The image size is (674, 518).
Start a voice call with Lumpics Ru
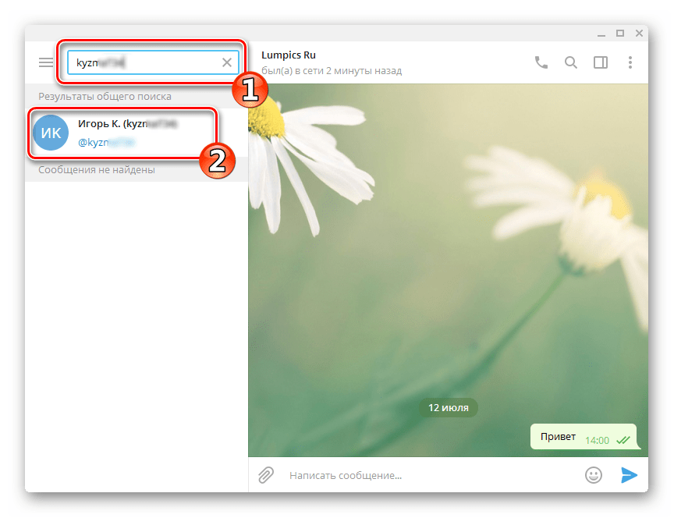(x=541, y=62)
